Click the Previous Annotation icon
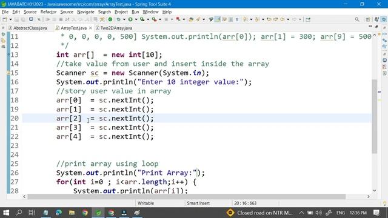 click(x=257, y=19)
